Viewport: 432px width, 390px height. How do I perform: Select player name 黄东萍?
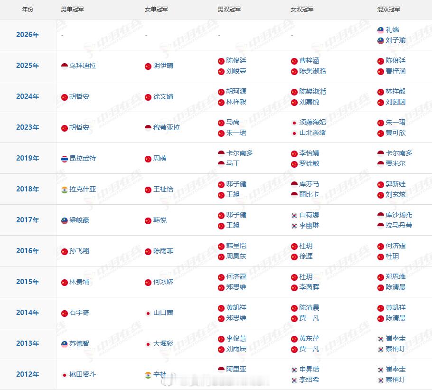pos(310,339)
